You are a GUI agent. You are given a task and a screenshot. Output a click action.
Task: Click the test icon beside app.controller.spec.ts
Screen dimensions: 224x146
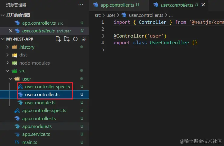point(17,111)
